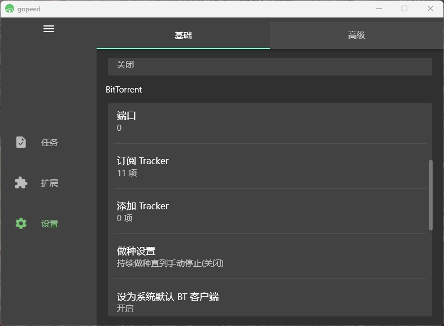Image resolution: width=444 pixels, height=326 pixels.
Task: Edit the BitTorrent 端口 value
Action: 269,121
